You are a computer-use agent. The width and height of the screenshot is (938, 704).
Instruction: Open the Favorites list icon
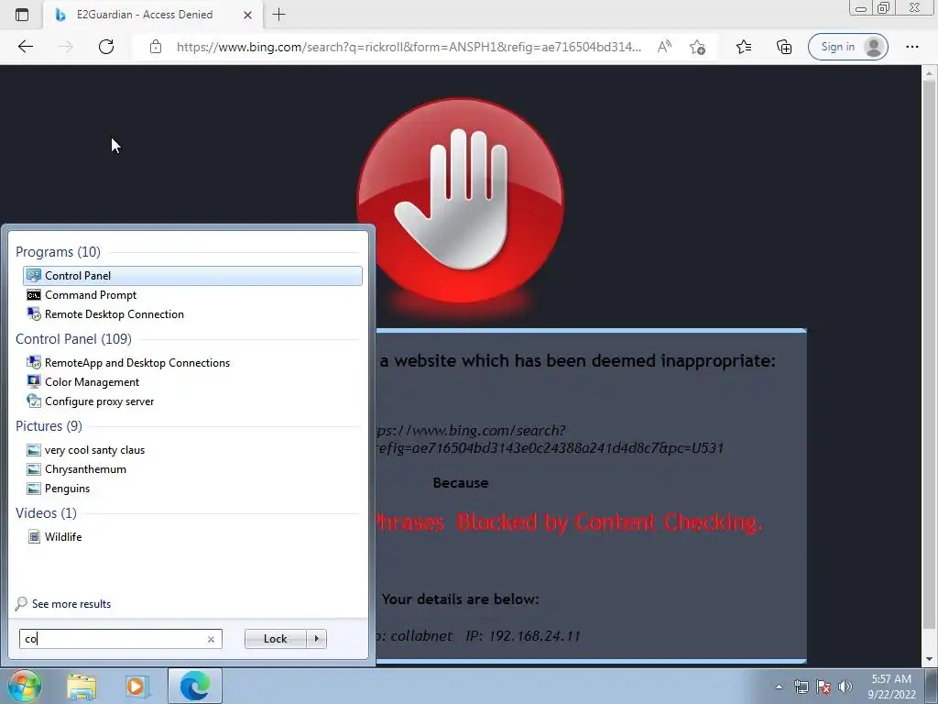(744, 47)
